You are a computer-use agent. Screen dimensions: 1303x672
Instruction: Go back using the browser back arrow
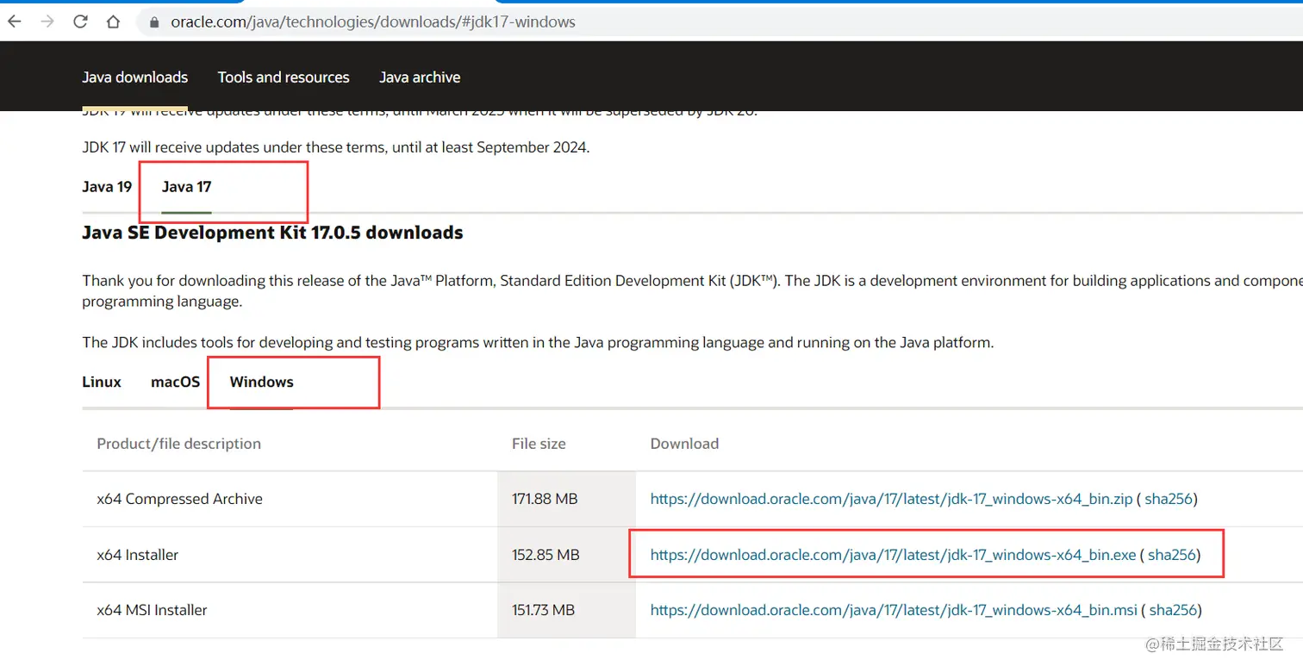[15, 22]
